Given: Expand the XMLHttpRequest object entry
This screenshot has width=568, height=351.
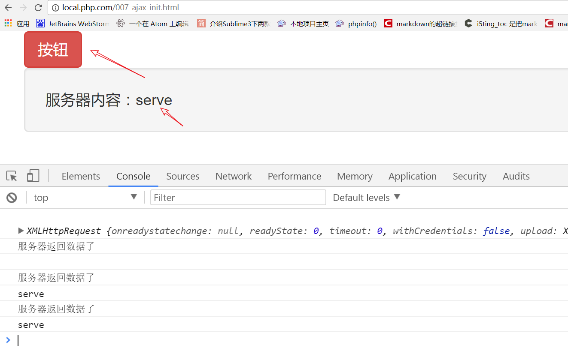Looking at the screenshot, I should click(21, 231).
